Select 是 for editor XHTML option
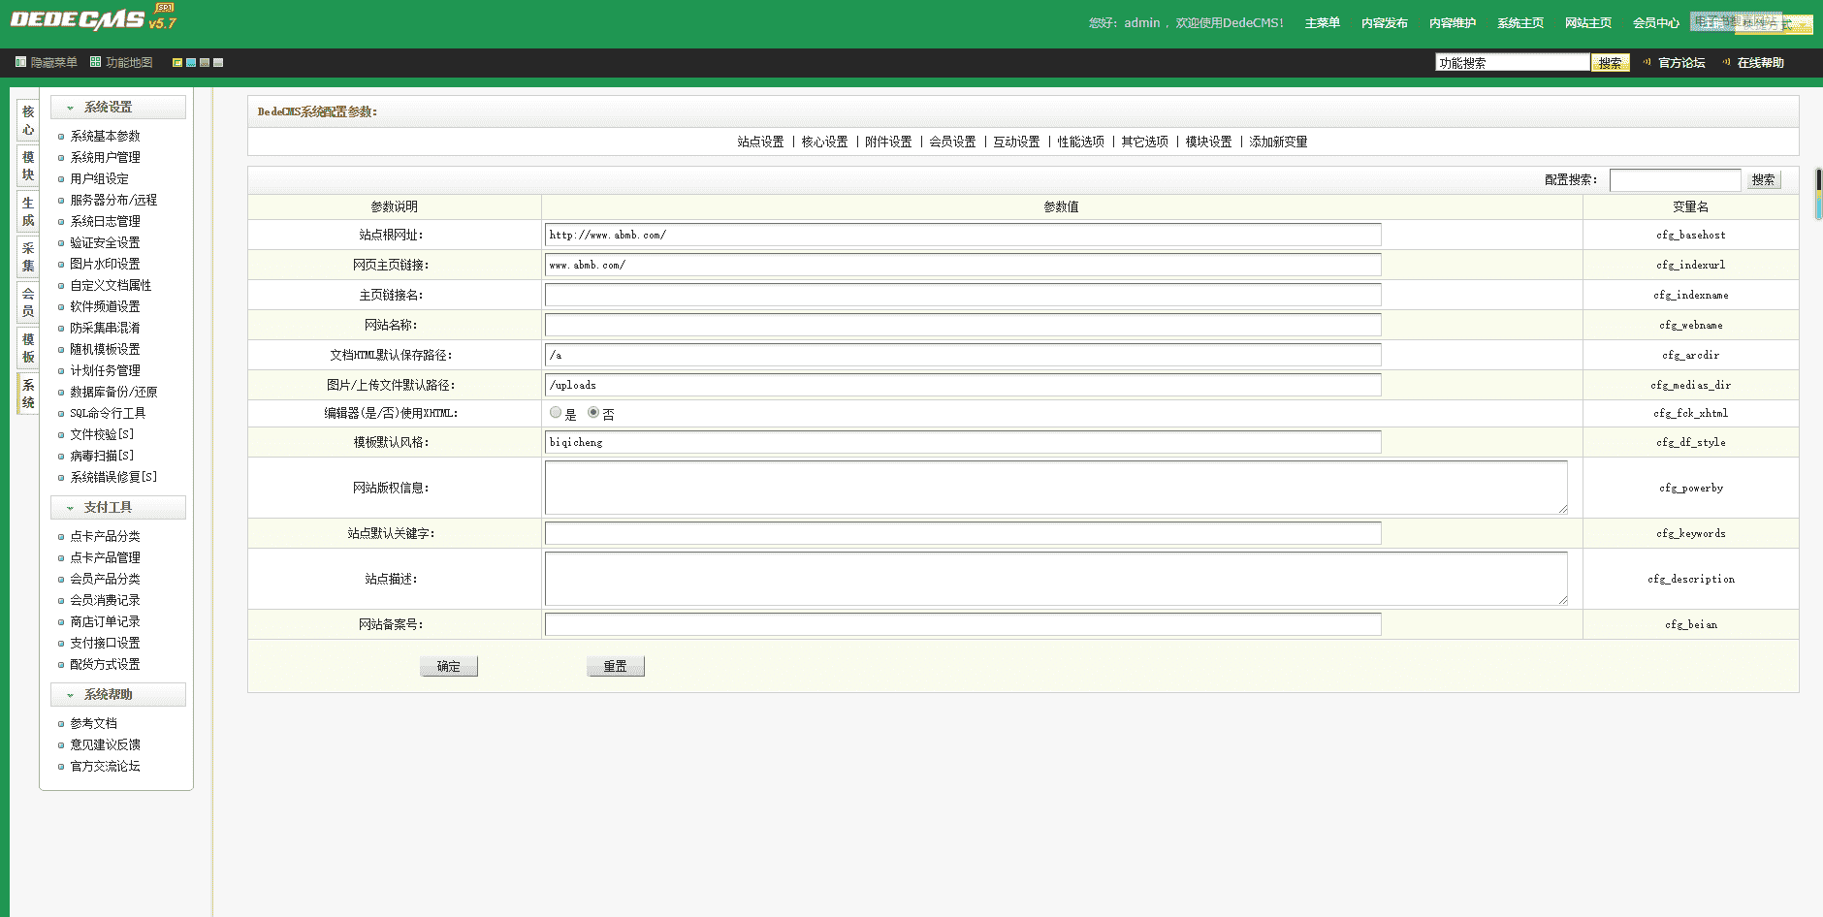The image size is (1823, 917). 556,413
